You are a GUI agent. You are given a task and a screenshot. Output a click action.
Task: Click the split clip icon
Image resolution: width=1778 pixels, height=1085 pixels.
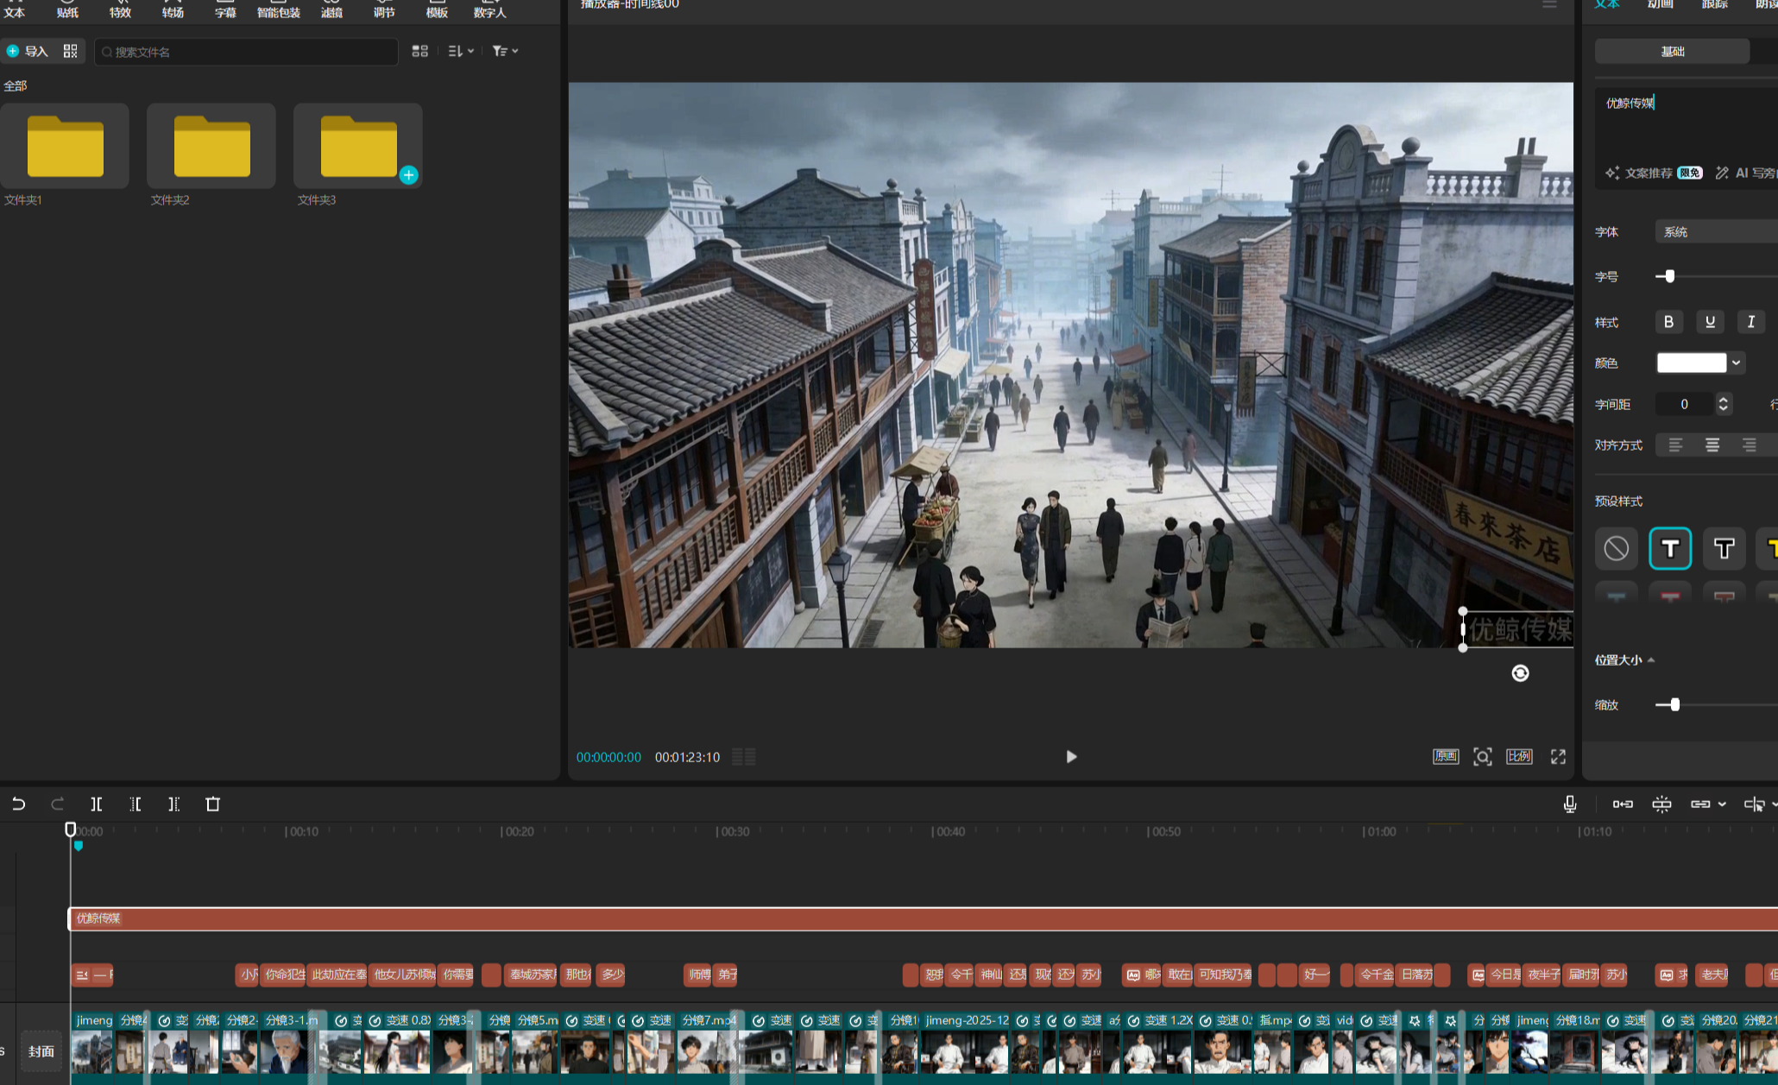[x=97, y=804]
